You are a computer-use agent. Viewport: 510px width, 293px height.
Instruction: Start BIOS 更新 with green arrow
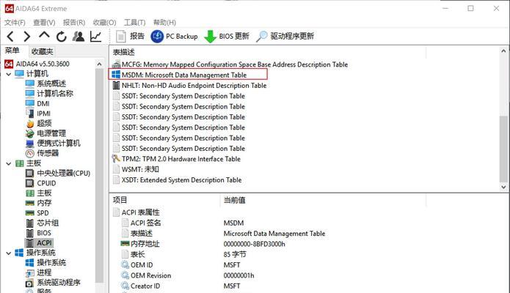click(x=227, y=36)
